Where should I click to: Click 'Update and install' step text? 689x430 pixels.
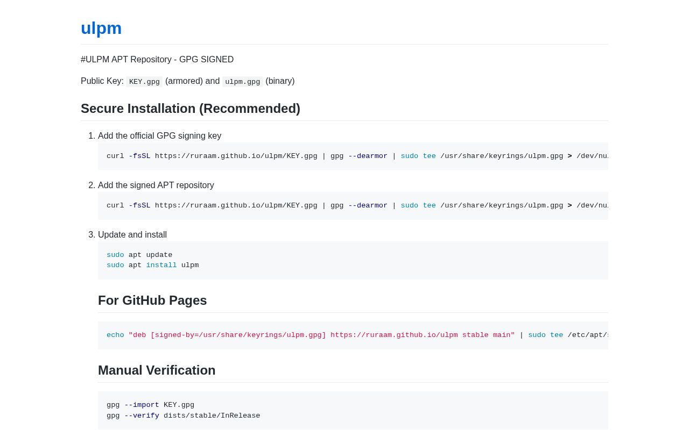pos(132,235)
